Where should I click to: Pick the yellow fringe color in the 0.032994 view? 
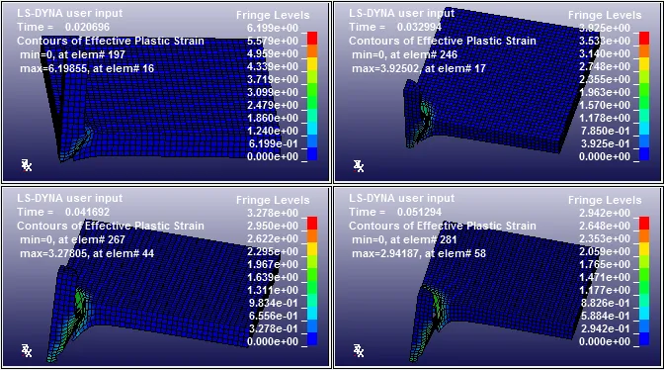tap(644, 64)
